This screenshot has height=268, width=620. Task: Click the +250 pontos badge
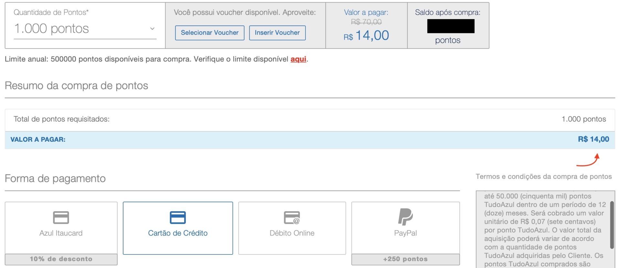(x=405, y=259)
